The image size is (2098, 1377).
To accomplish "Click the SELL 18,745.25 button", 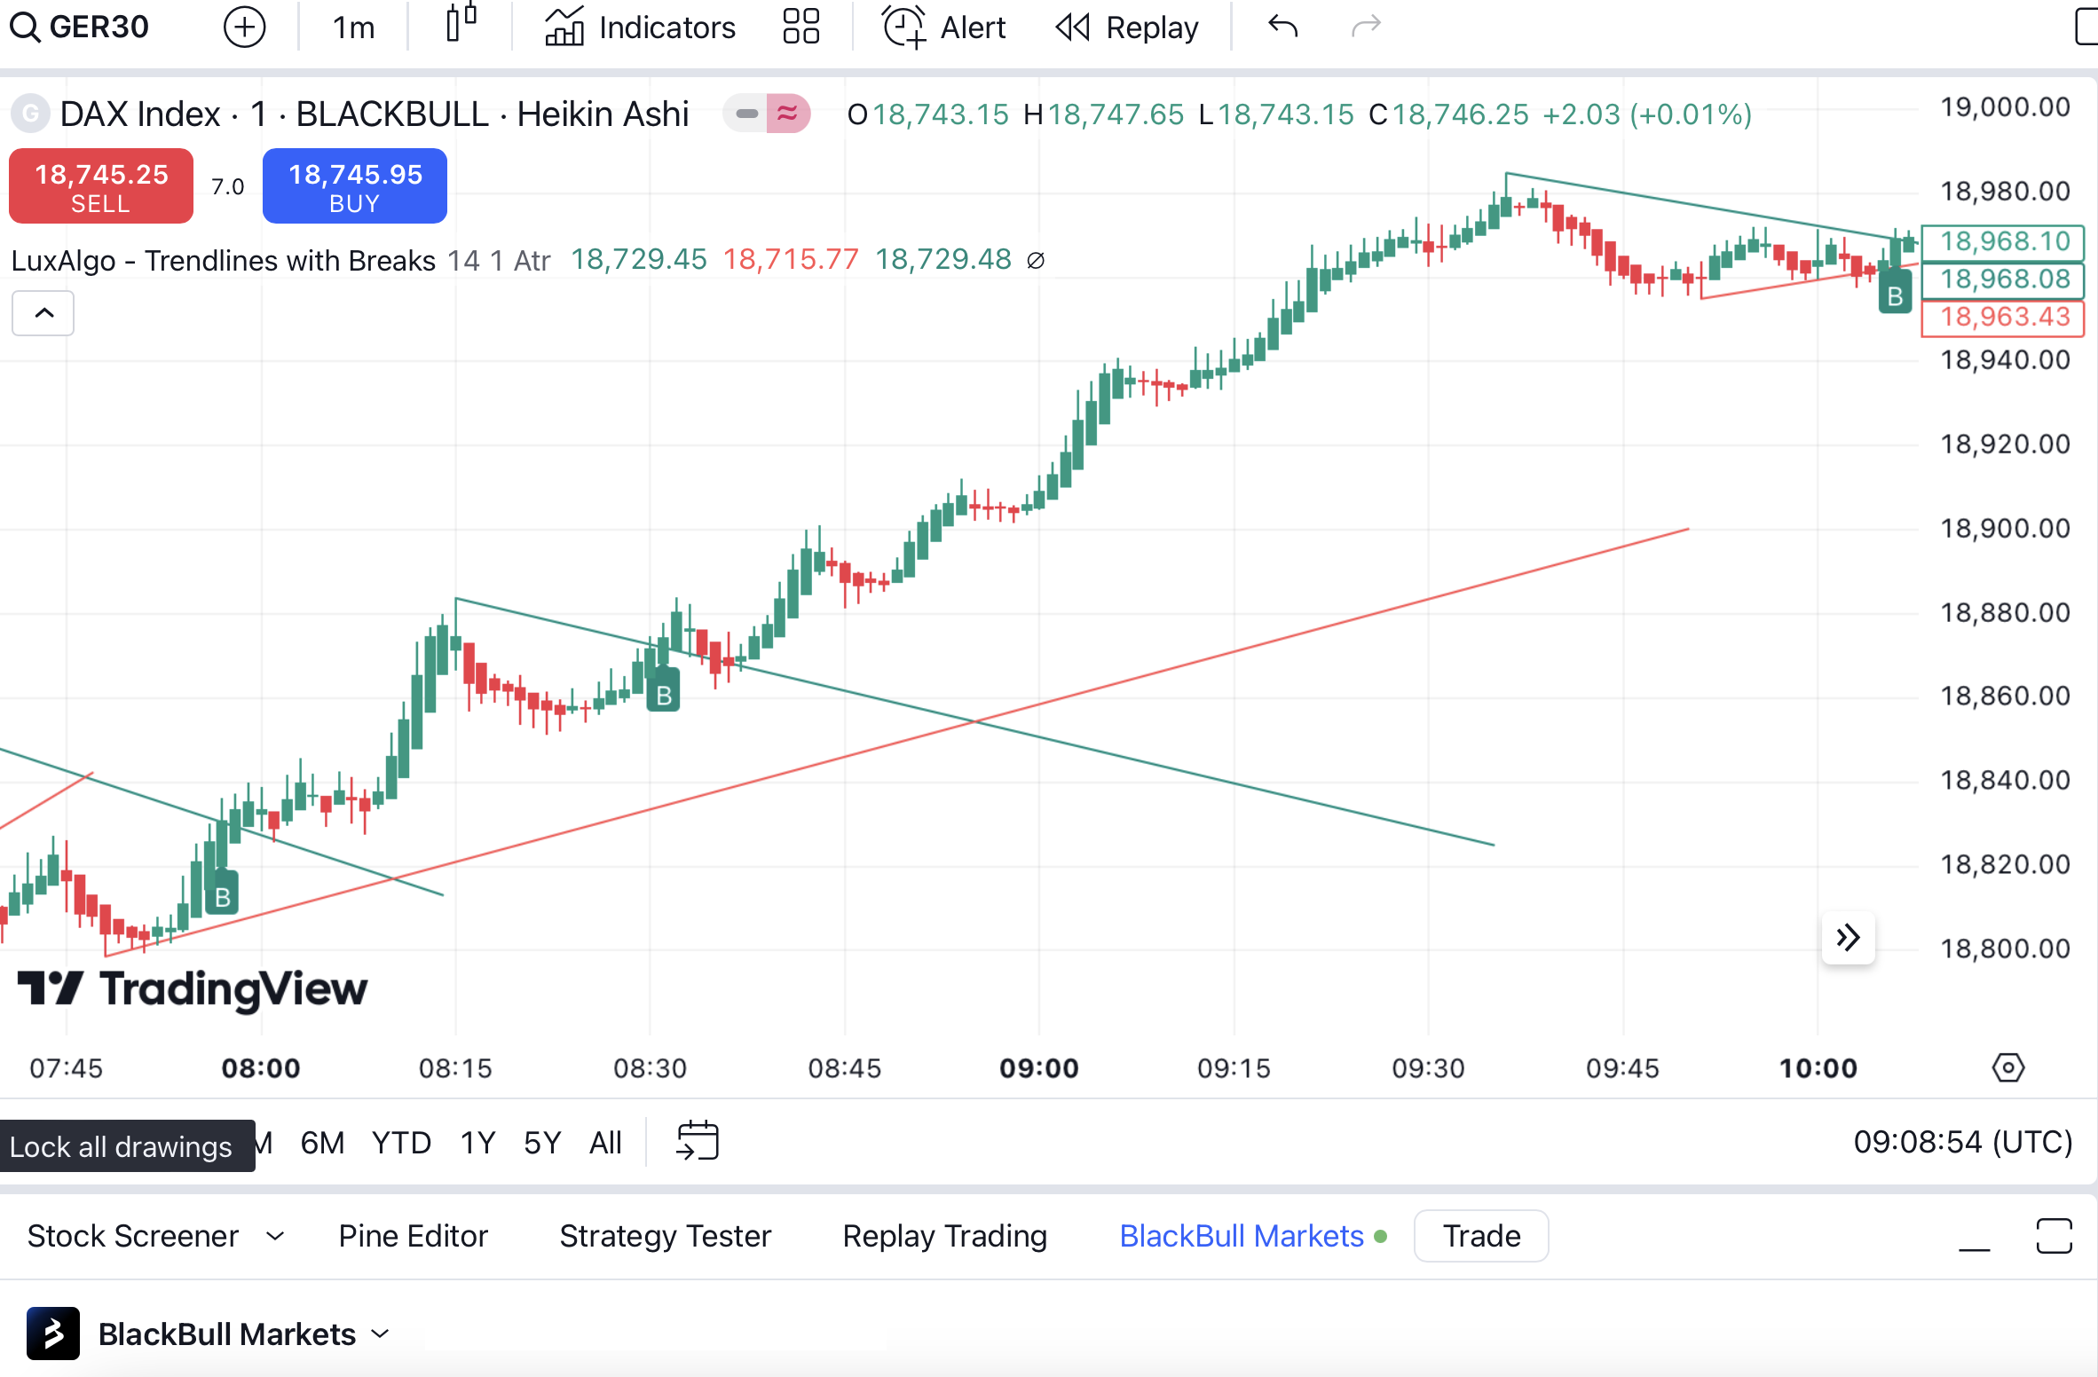I will coord(101,186).
